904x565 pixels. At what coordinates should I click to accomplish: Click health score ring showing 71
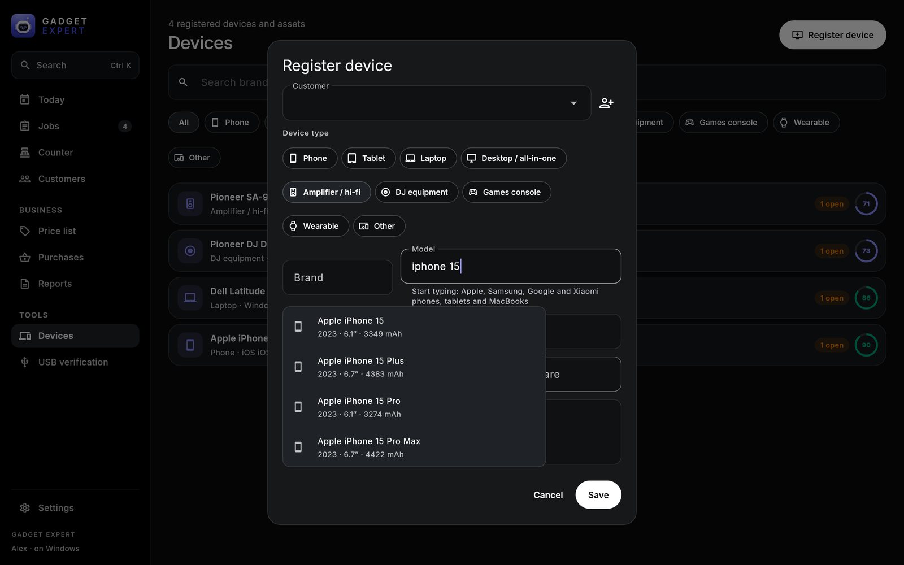[x=866, y=204]
